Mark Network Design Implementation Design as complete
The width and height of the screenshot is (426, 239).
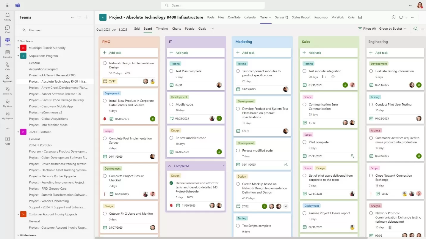(105, 63)
